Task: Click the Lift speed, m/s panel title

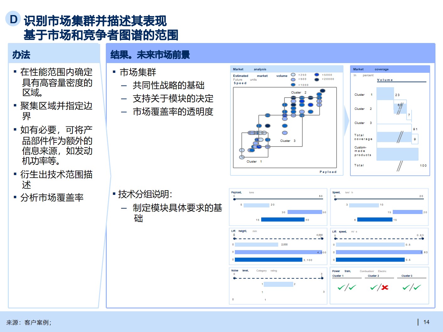Action: (345, 232)
